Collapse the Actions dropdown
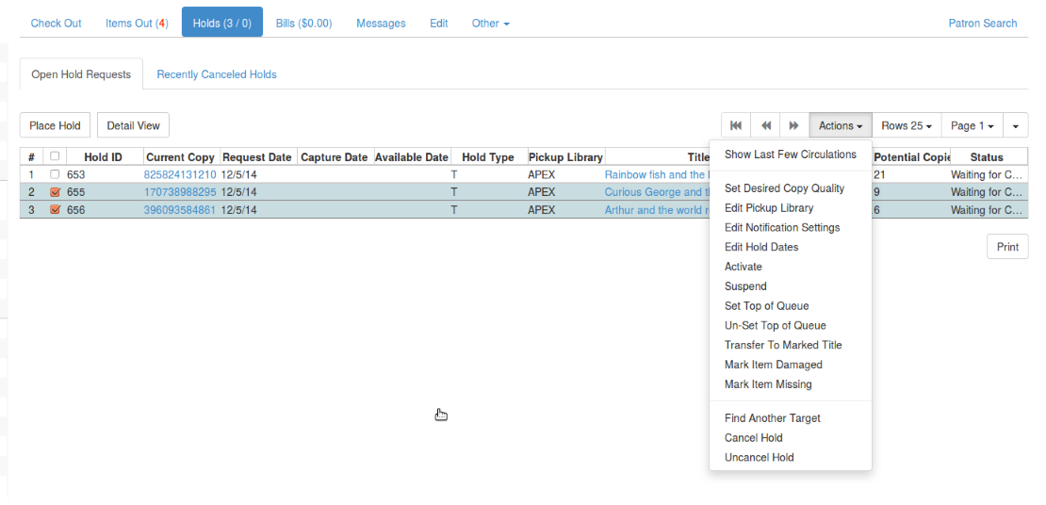 [840, 125]
